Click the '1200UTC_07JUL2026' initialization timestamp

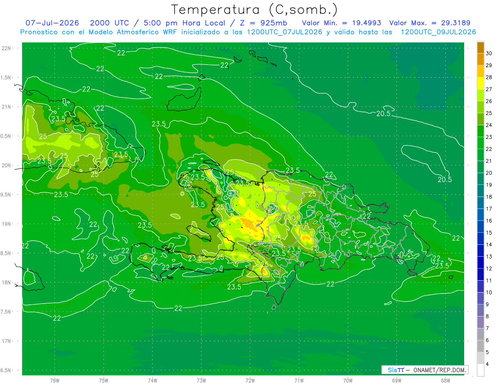coord(285,32)
